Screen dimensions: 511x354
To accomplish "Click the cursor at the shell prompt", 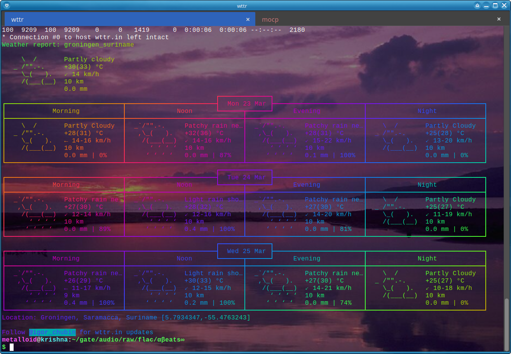I will (12, 347).
